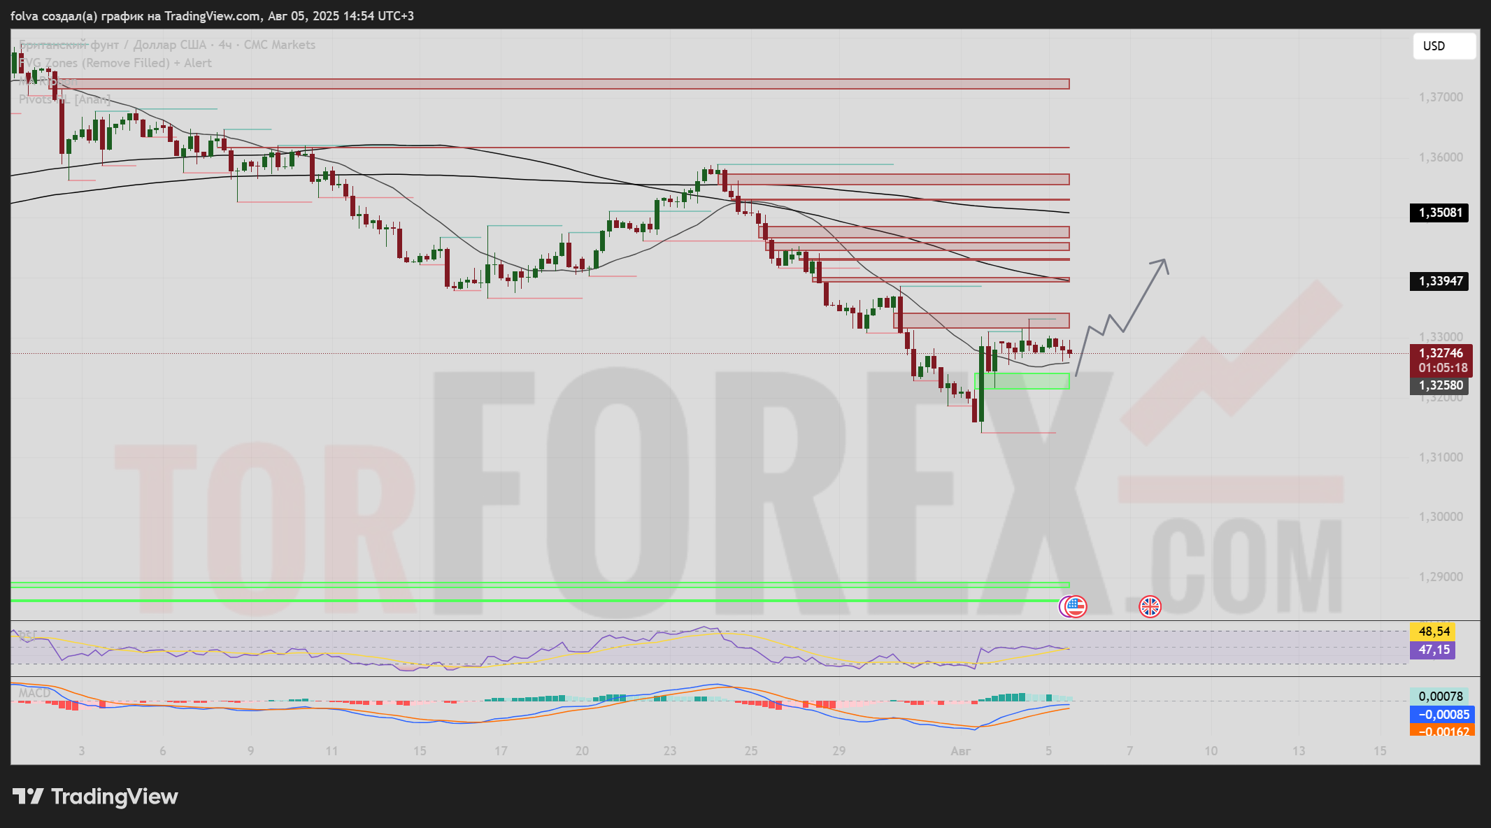
Task: Click the MA Ribbon indicator legend label
Action: tap(48, 81)
